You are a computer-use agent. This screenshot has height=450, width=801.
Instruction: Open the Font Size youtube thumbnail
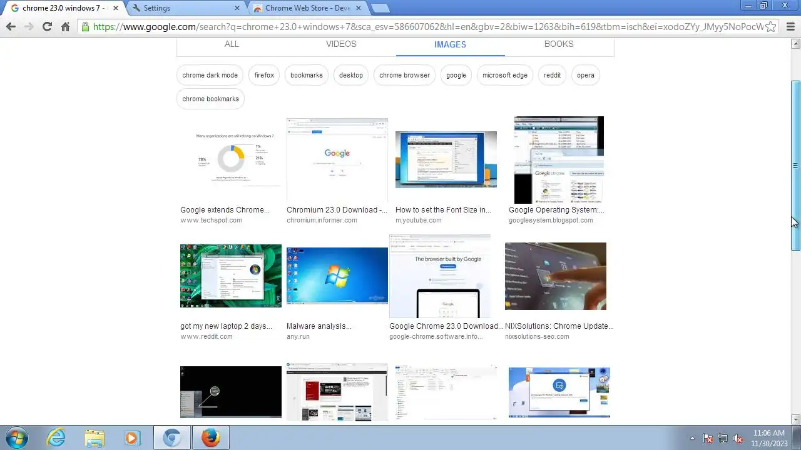pos(446,159)
